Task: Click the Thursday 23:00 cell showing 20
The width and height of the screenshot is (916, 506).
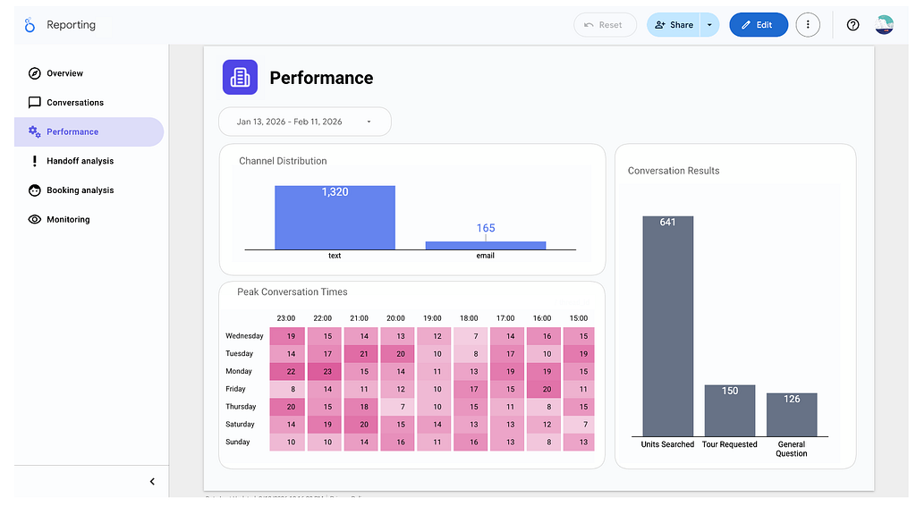Action: [x=287, y=407]
